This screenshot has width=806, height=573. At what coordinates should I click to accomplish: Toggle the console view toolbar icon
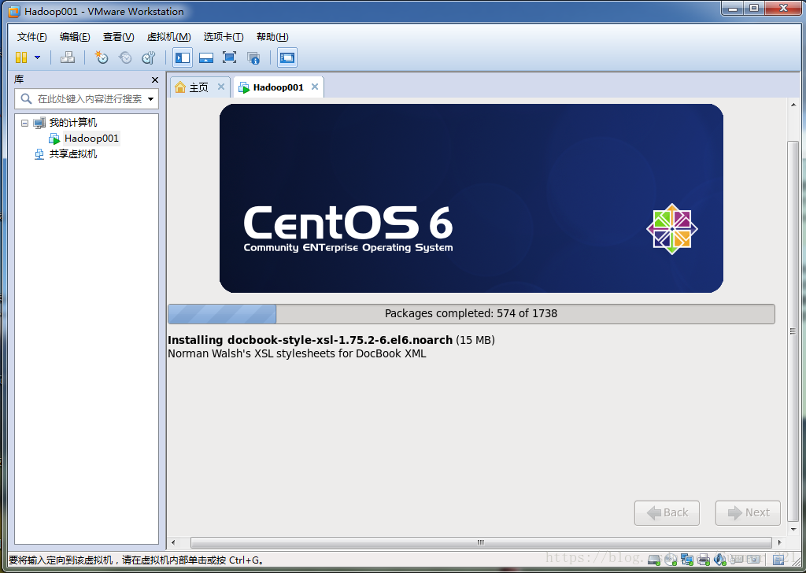[x=287, y=57]
